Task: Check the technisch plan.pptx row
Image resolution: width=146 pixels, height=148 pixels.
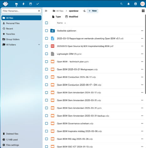Action: pyautogui.click(x=46, y=62)
